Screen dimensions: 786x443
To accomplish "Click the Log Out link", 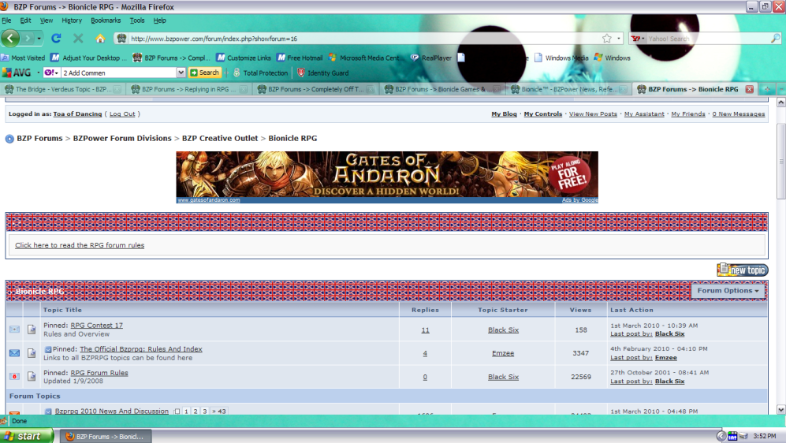I will pos(122,114).
